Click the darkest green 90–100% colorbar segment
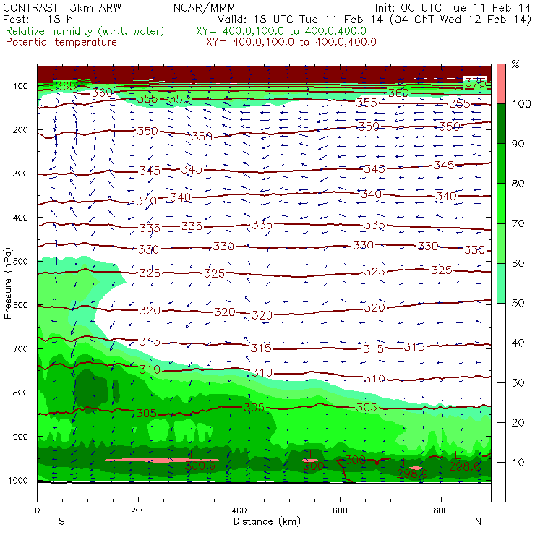The image size is (535, 535). pyautogui.click(x=501, y=124)
